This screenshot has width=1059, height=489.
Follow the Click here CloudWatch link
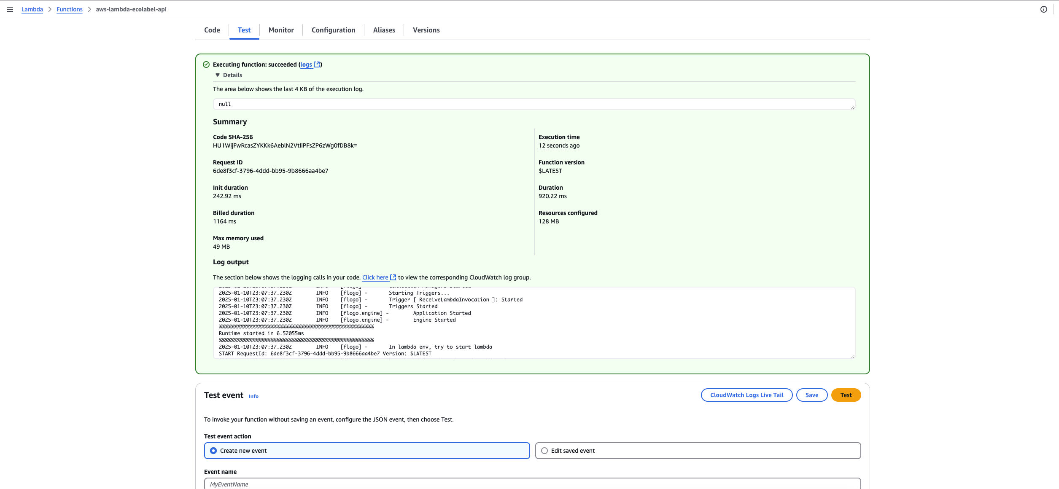375,277
